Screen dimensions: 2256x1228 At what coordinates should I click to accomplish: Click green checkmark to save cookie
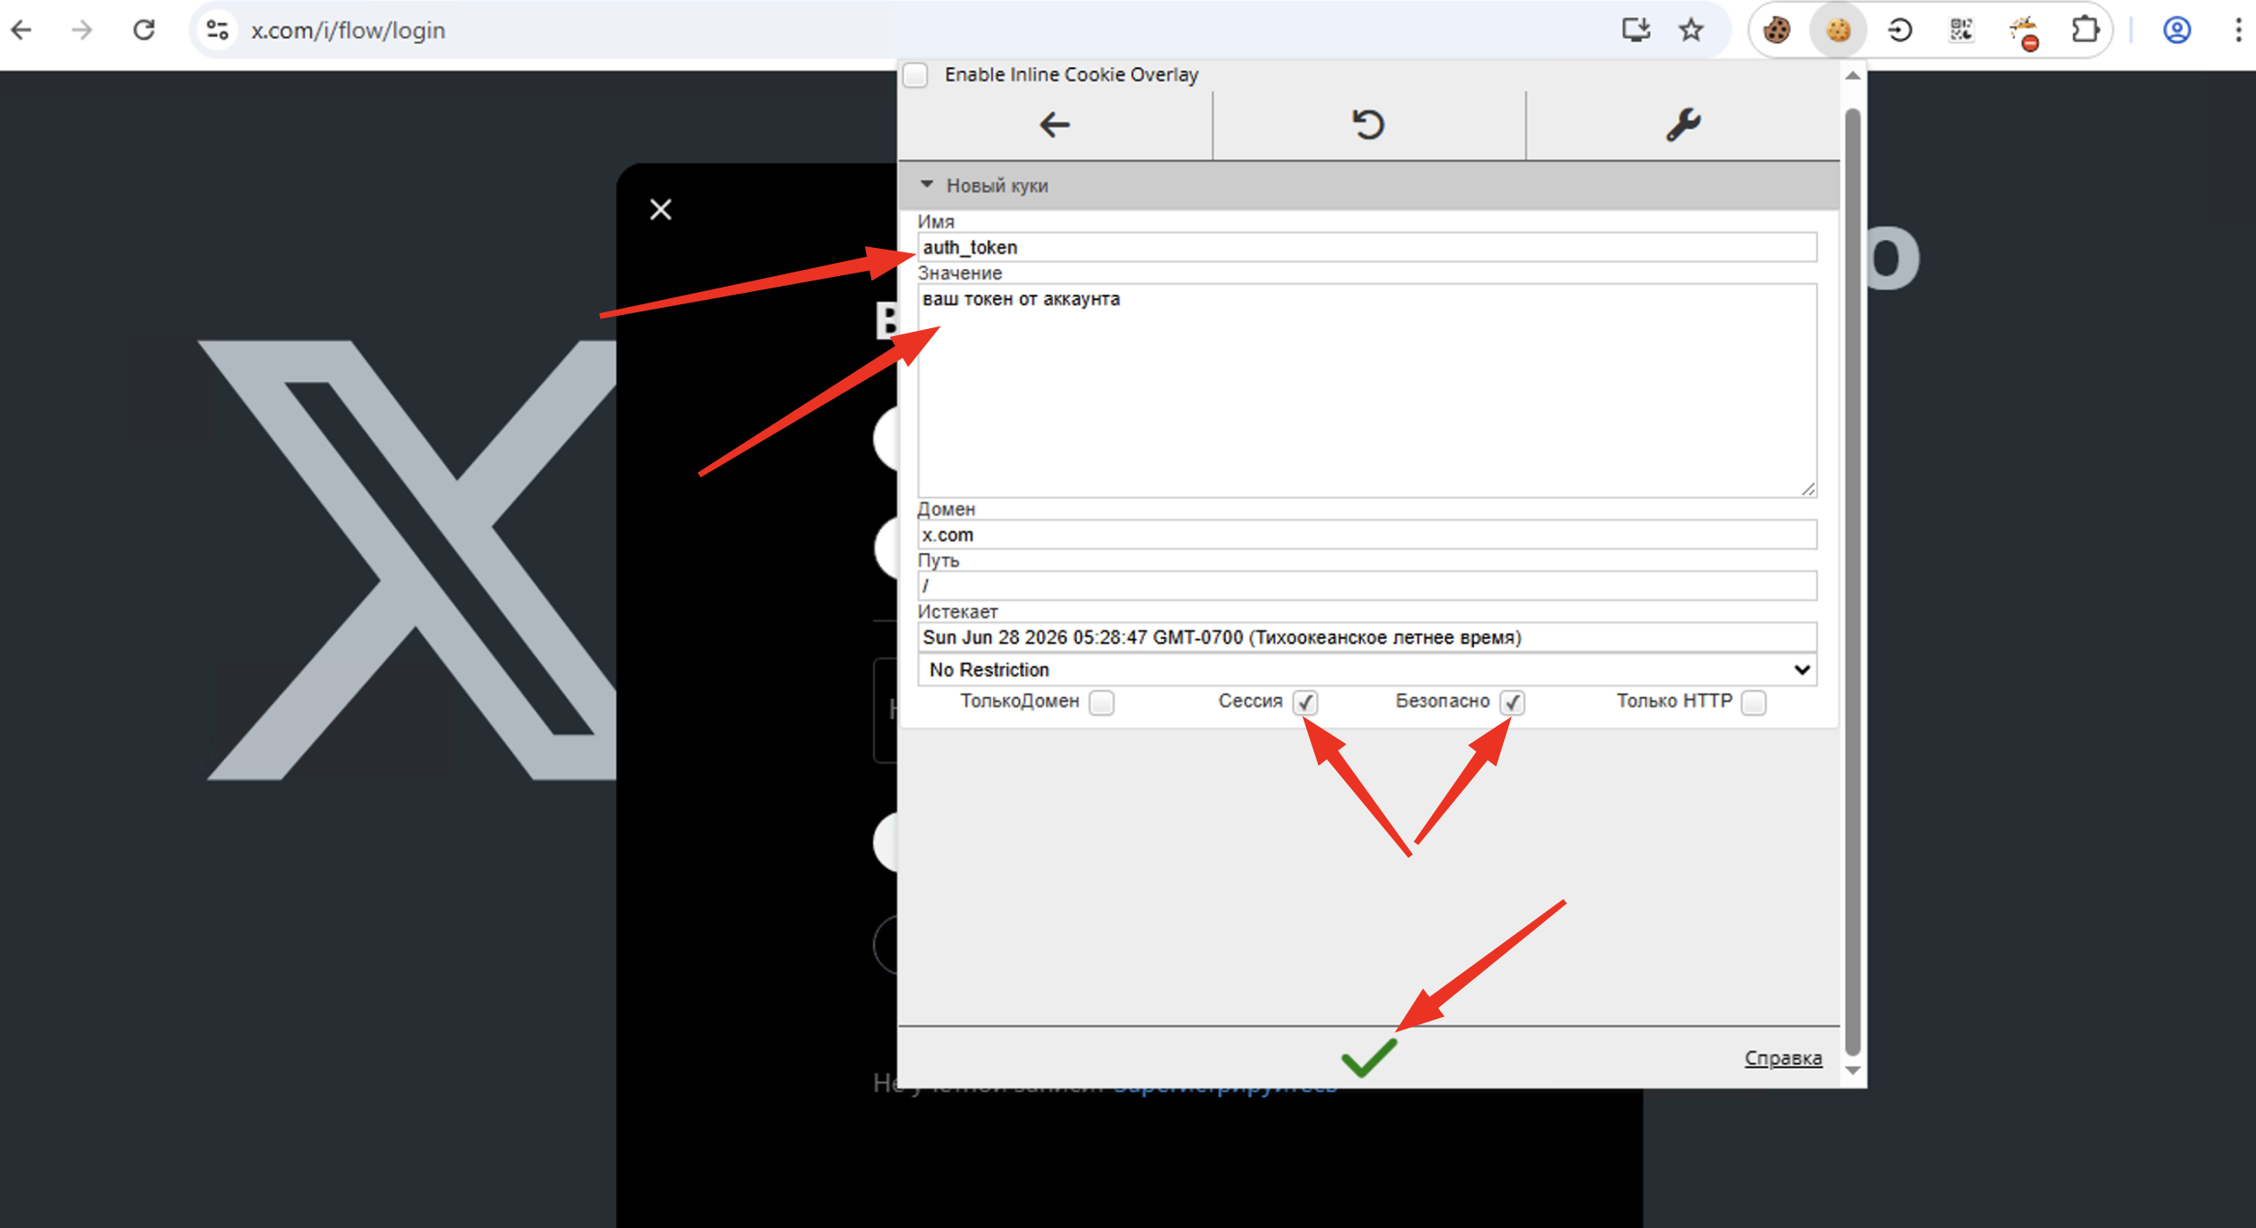tap(1368, 1057)
